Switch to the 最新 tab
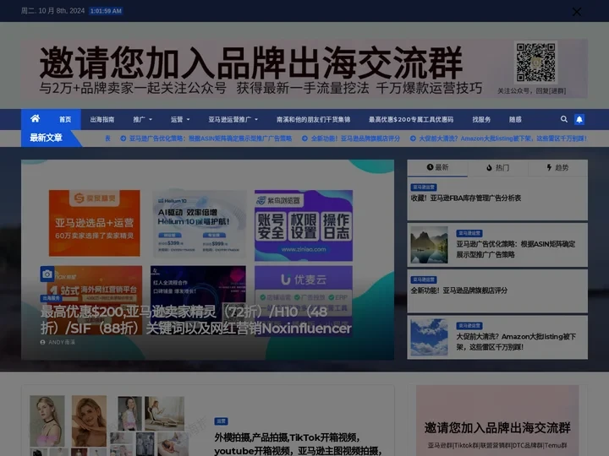 coord(437,168)
